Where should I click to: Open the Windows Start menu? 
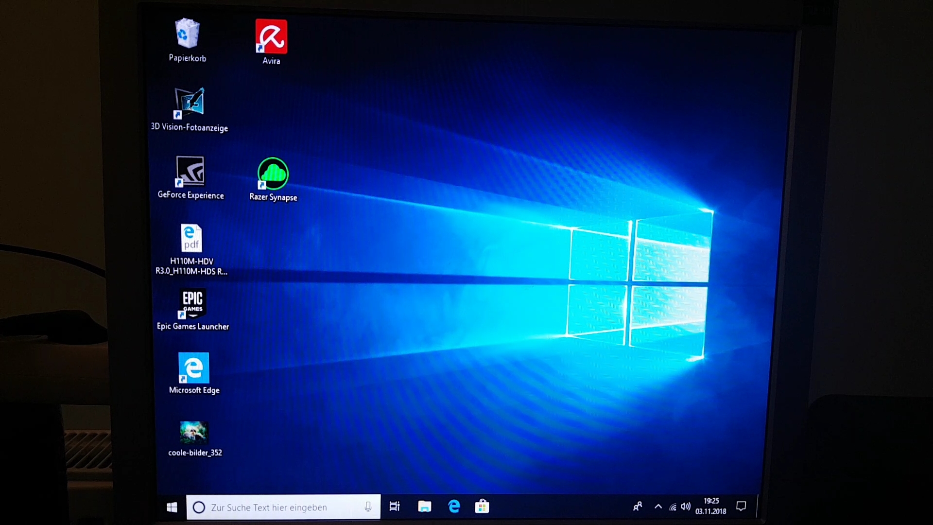172,507
